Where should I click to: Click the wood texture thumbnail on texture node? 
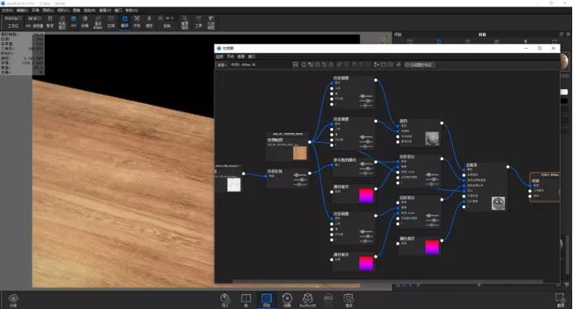pyautogui.click(x=300, y=153)
